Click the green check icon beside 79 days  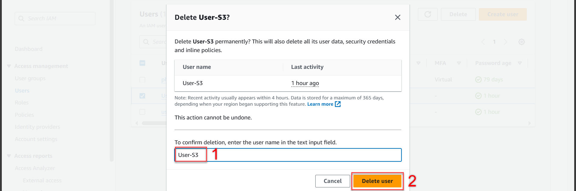[478, 80]
